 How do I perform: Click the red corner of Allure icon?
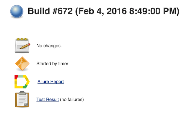[x=16, y=77]
